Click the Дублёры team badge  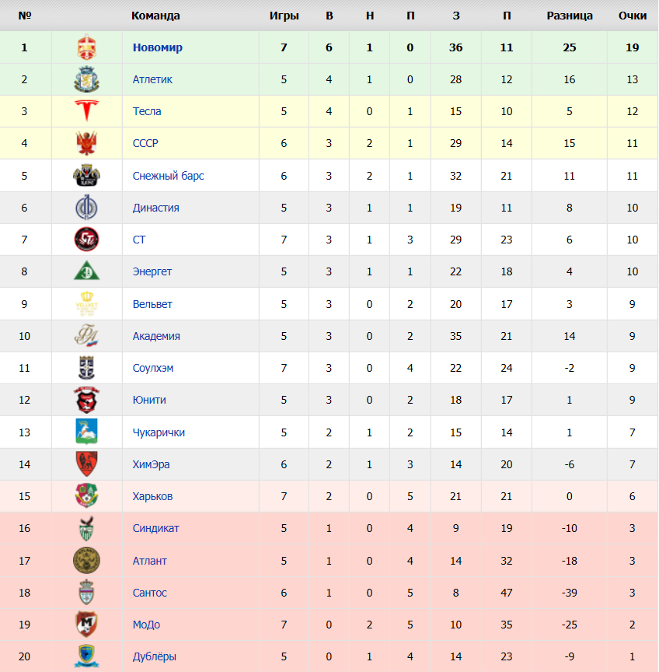(x=86, y=656)
